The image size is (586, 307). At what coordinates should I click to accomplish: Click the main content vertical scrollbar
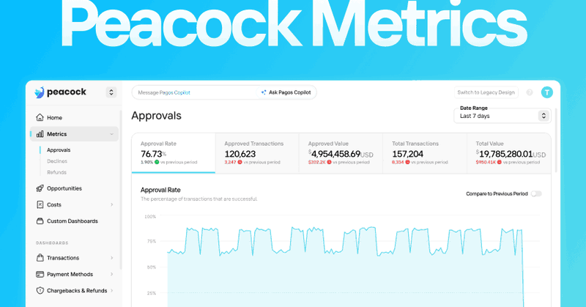pos(556,140)
